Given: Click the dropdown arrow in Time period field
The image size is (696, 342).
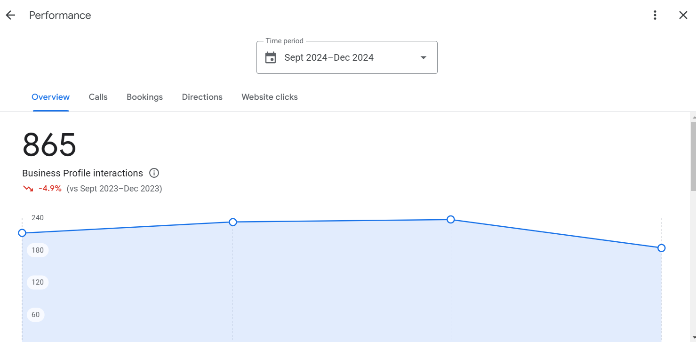Looking at the screenshot, I should click(x=423, y=57).
